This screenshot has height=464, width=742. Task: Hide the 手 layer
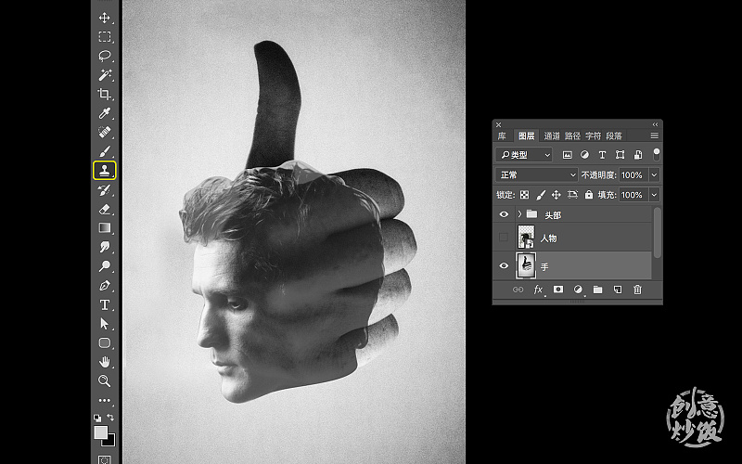(504, 265)
